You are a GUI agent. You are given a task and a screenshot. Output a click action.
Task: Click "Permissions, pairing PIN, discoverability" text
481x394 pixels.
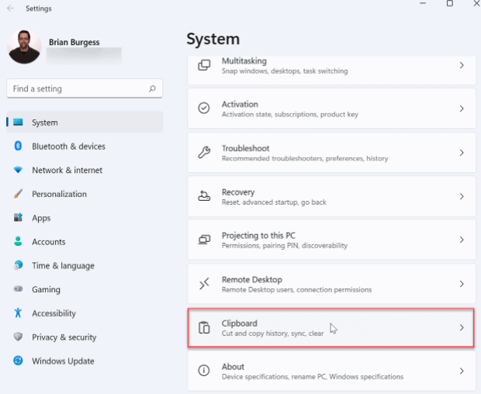285,246
